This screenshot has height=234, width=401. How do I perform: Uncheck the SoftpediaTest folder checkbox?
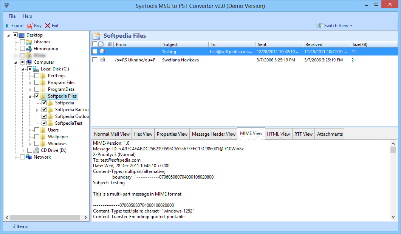pyautogui.click(x=44, y=123)
